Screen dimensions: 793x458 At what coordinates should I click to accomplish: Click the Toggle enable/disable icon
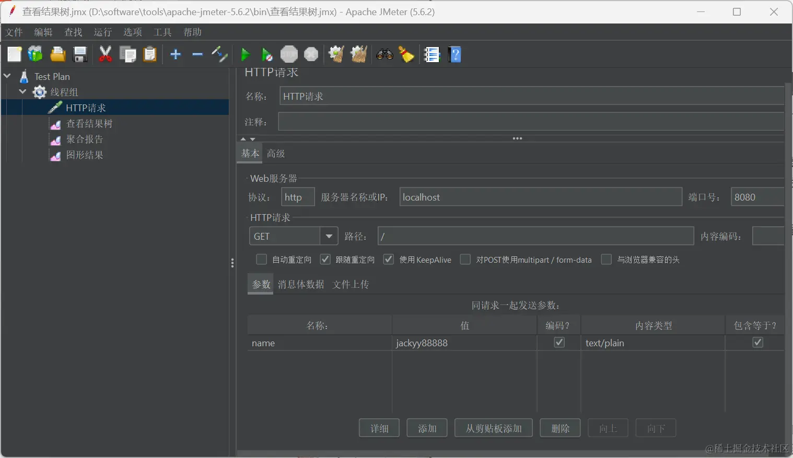click(219, 54)
